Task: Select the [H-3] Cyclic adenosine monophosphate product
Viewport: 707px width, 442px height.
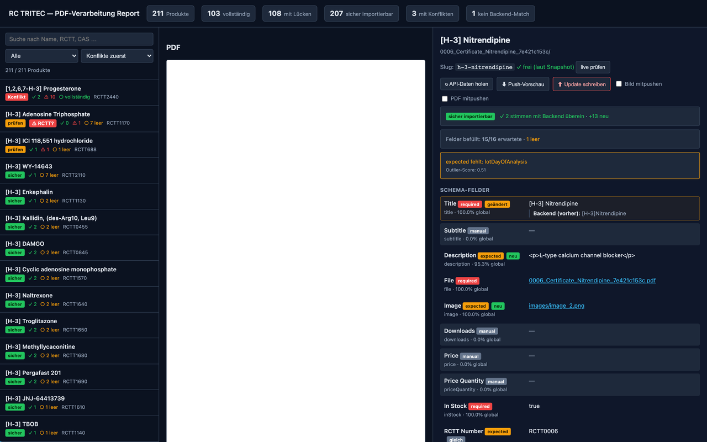Action: tap(79, 273)
